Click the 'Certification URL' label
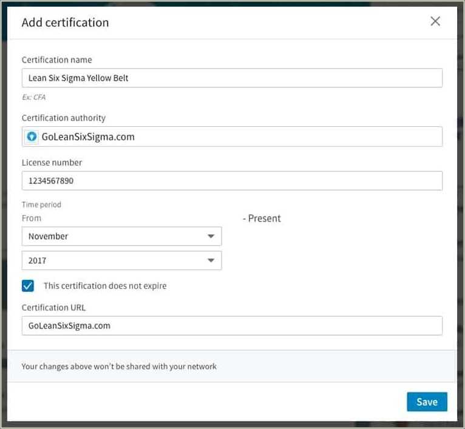Screen dimensions: 465x429 point(53,308)
